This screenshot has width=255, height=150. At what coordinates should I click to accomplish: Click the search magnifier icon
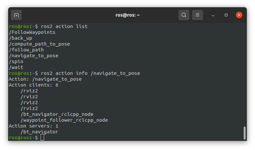click(x=184, y=15)
